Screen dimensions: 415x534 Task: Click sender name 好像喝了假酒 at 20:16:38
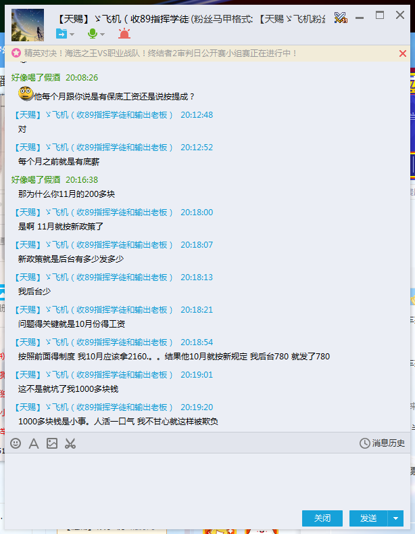click(x=36, y=179)
